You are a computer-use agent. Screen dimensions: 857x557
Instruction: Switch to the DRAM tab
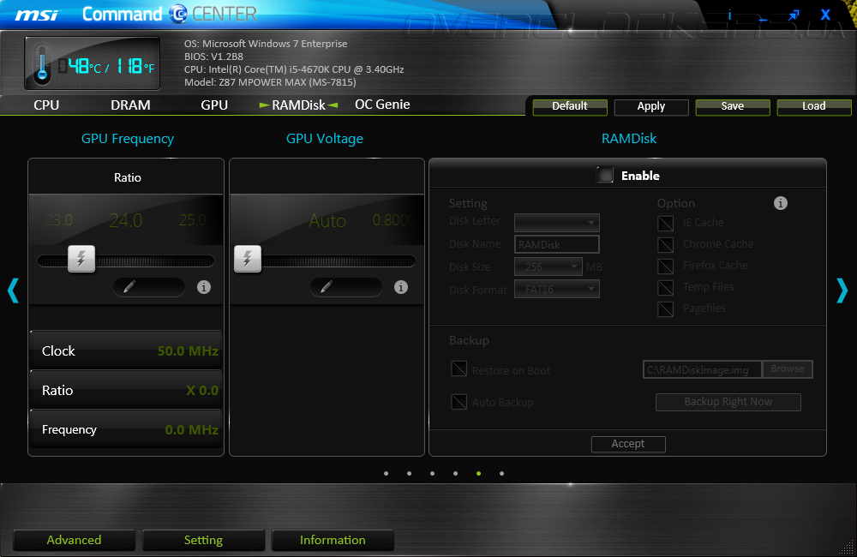coord(130,105)
